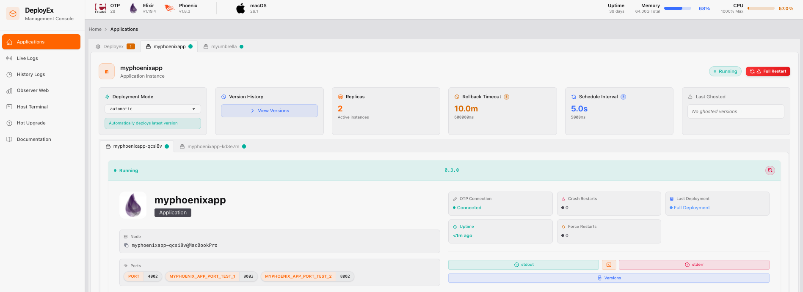Click the Observer Web chart icon
Screen dimensions: 803x292
[x=9, y=90]
